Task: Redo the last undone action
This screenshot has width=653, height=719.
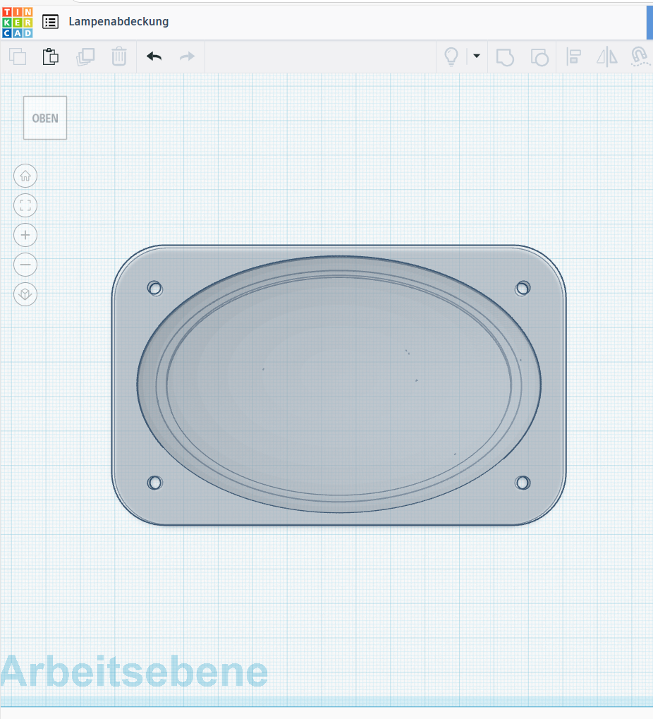Action: click(187, 57)
